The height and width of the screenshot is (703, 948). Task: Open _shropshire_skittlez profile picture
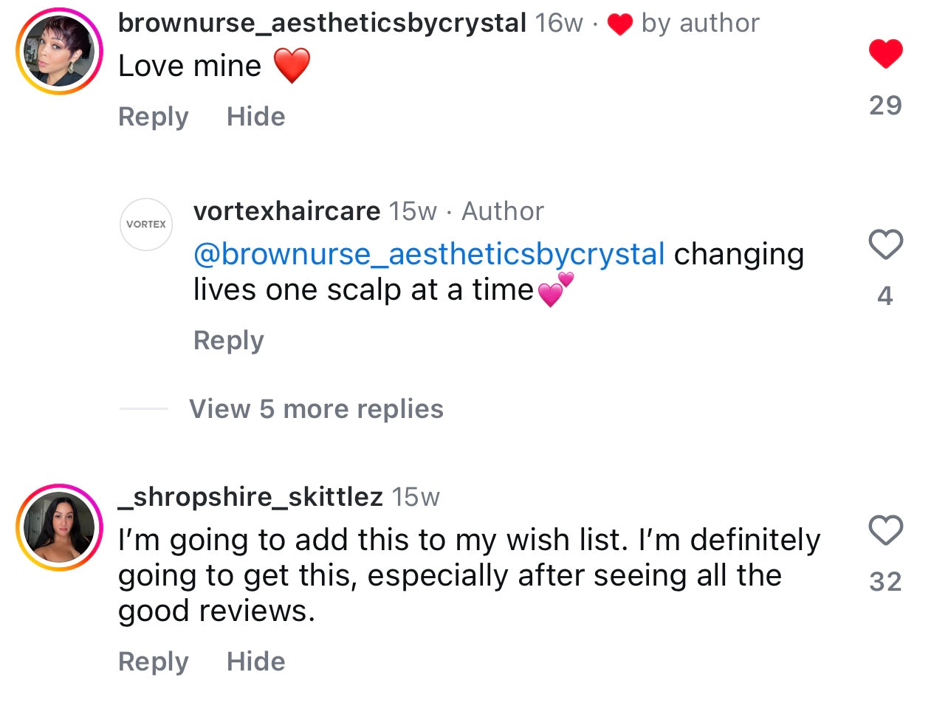tap(59, 527)
